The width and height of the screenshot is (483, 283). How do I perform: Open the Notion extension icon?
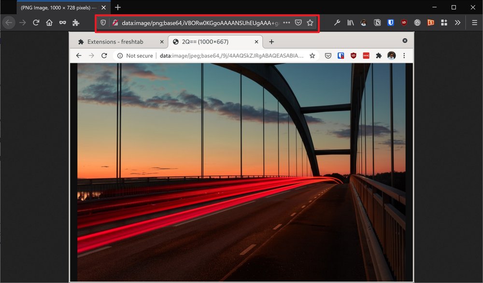(x=377, y=22)
